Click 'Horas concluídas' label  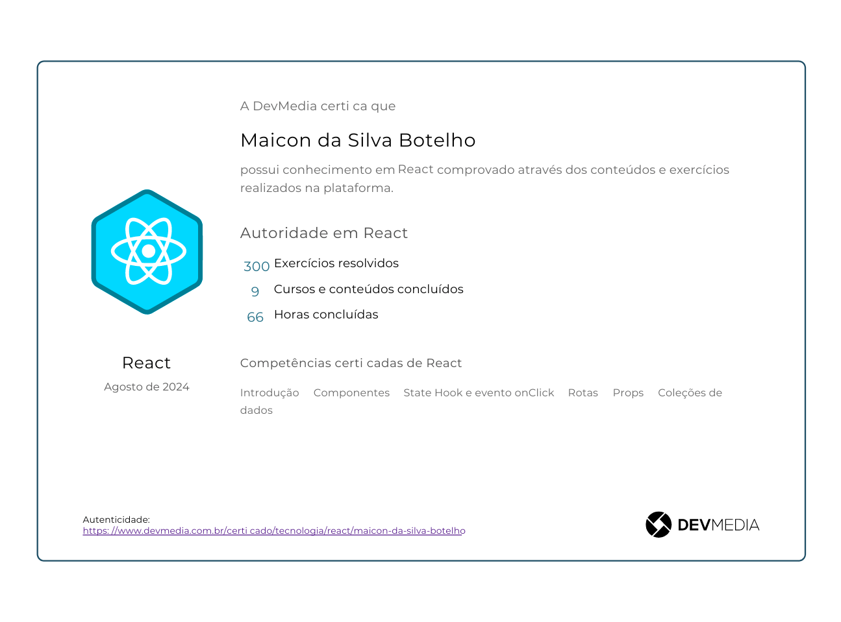pos(326,314)
